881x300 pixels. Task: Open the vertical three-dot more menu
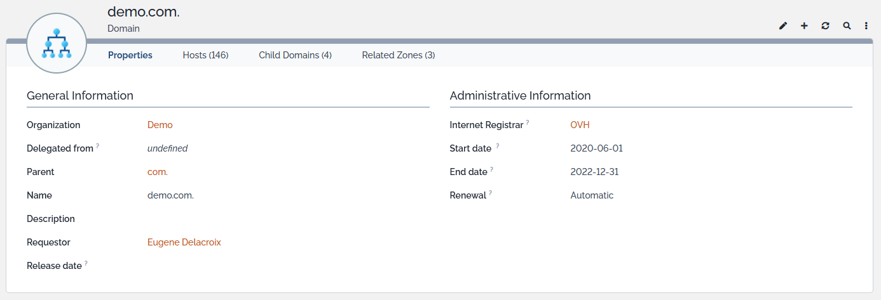[x=866, y=26]
